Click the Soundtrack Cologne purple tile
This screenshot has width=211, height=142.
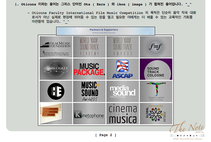[156, 69]
